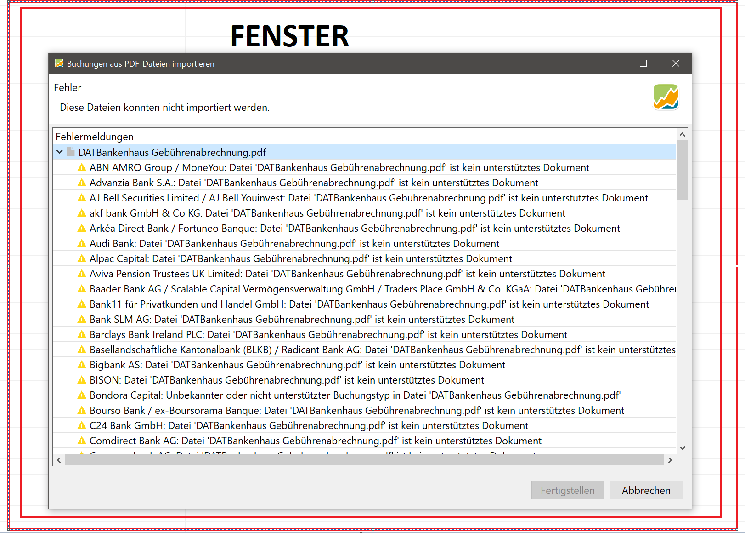Maximize the PDF import dialog window

click(643, 63)
